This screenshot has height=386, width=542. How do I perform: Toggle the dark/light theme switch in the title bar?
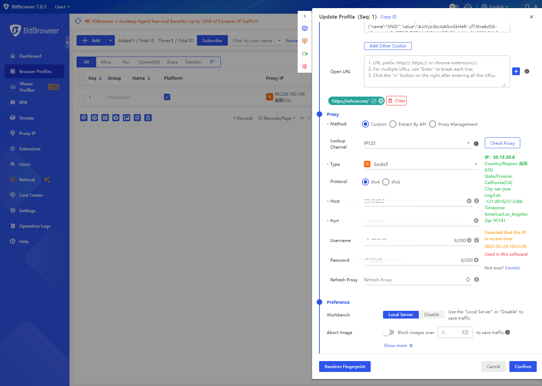pyautogui.click(x=454, y=7)
